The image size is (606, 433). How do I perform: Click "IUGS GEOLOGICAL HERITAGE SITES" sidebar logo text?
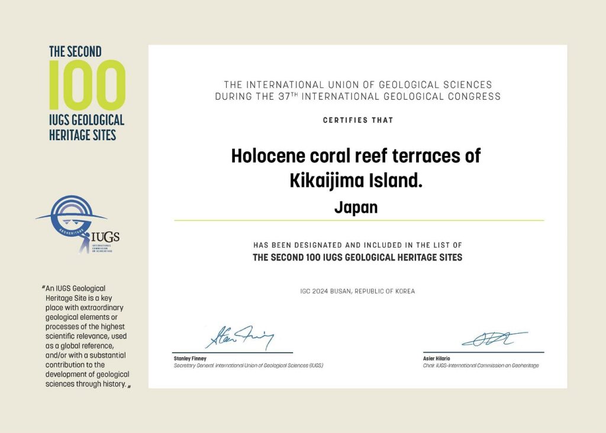pos(86,127)
